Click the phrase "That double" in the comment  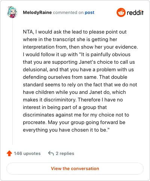(x=113, y=77)
